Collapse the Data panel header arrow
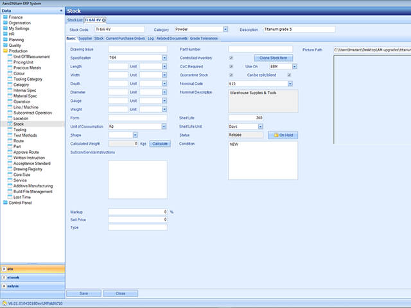 [x=61, y=11]
